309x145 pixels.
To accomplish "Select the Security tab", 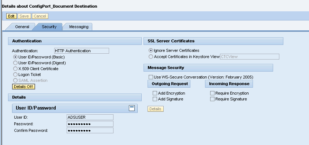I will [49, 27].
